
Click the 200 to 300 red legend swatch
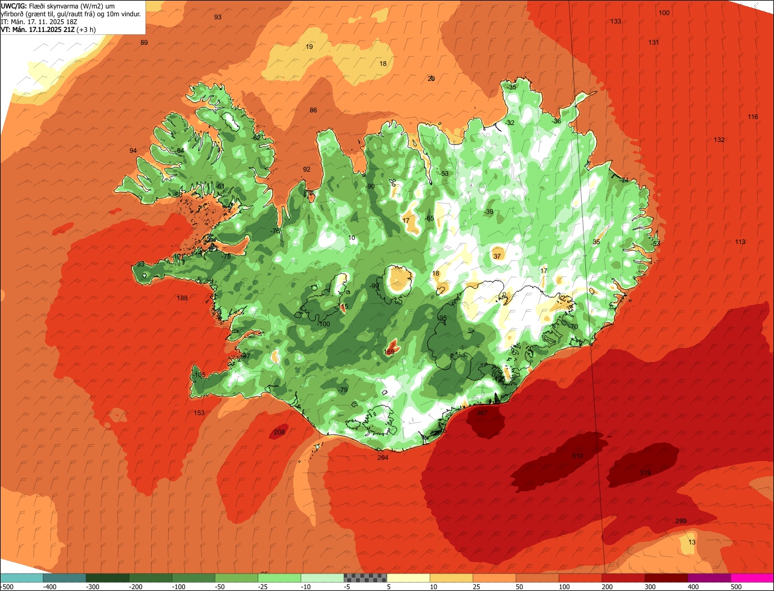(623, 578)
